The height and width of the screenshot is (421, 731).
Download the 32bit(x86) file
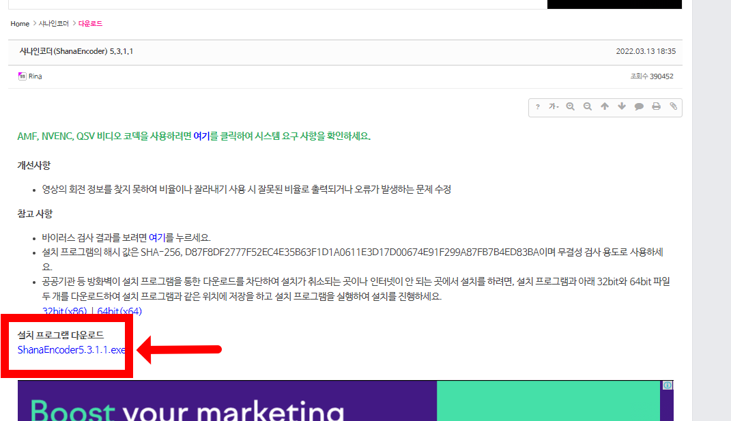[x=64, y=311]
